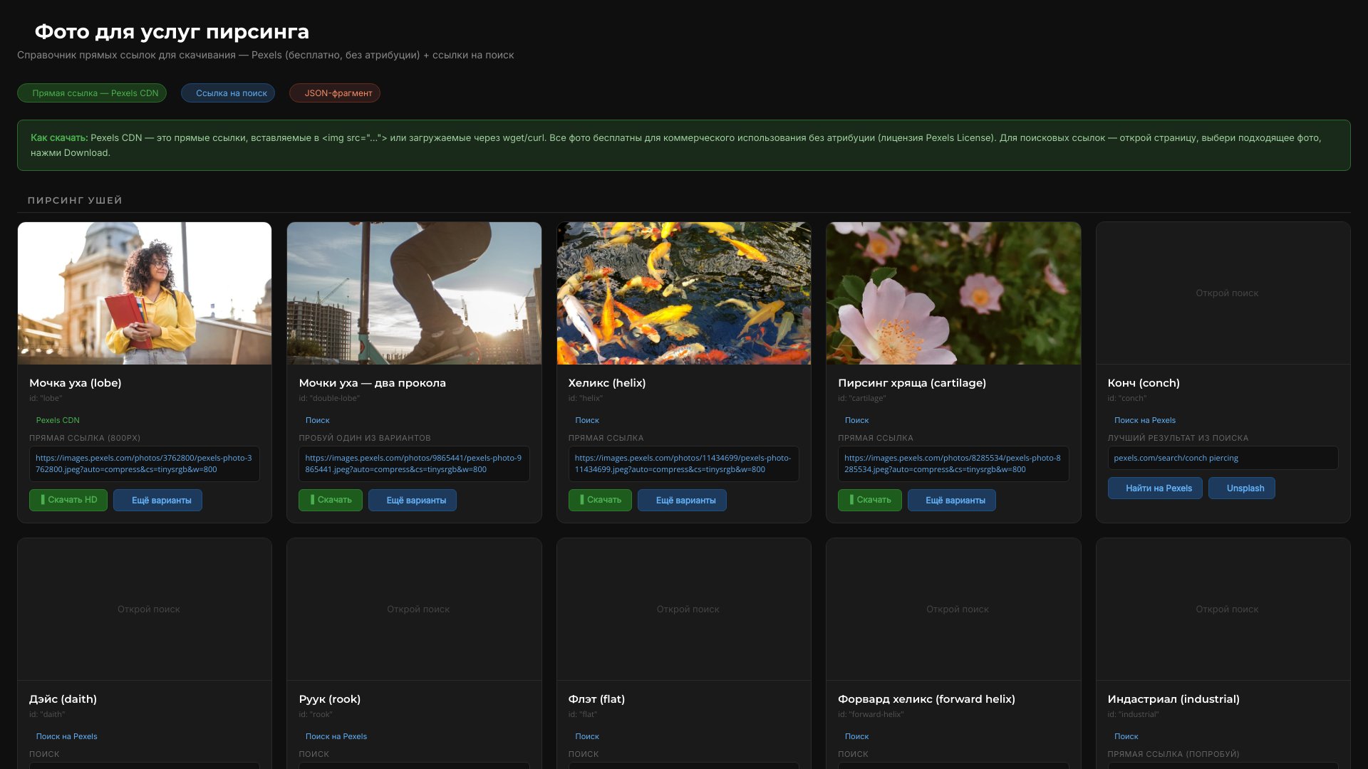Click the koi fish pond thumbnail
The height and width of the screenshot is (769, 1368).
(683, 293)
